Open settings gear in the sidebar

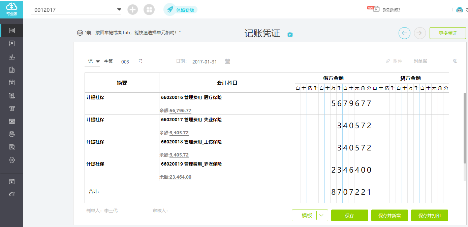tap(12, 160)
